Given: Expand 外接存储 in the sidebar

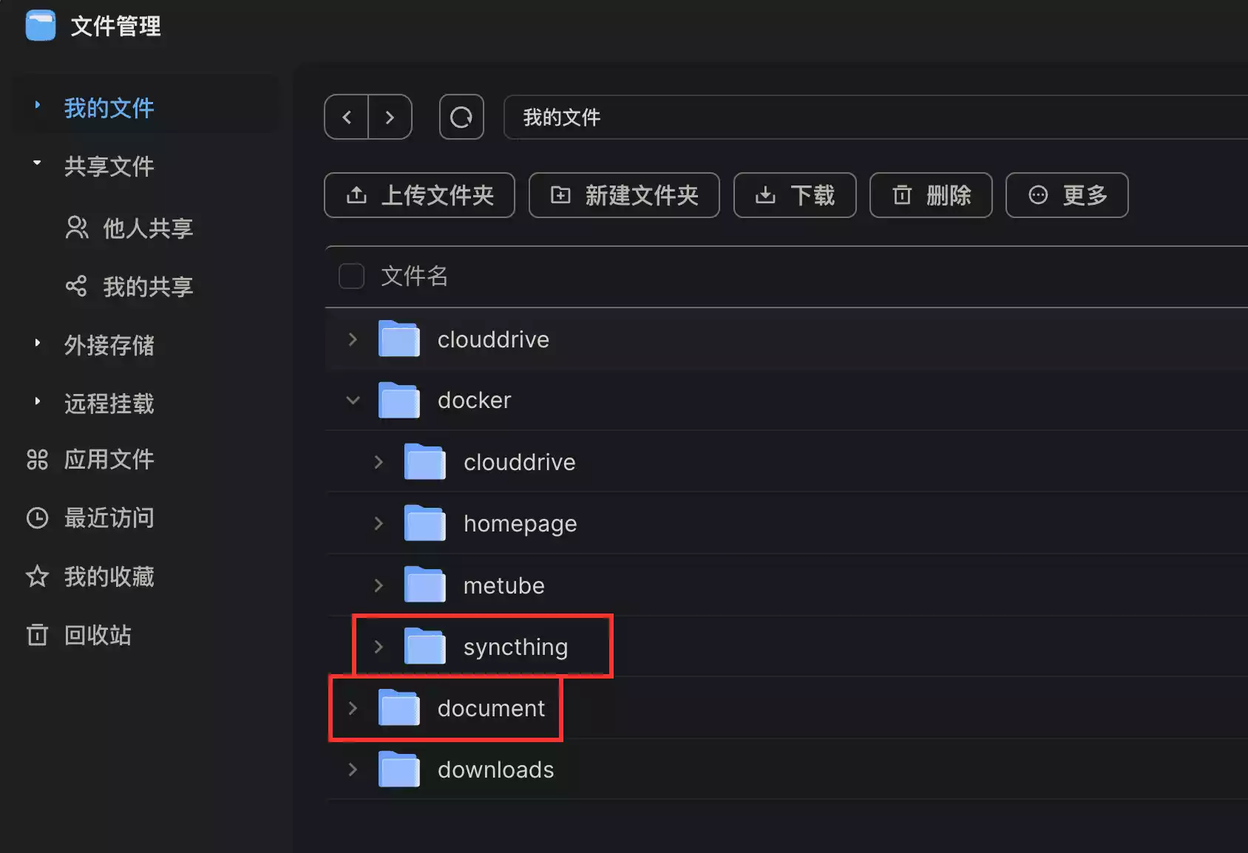Looking at the screenshot, I should [38, 344].
